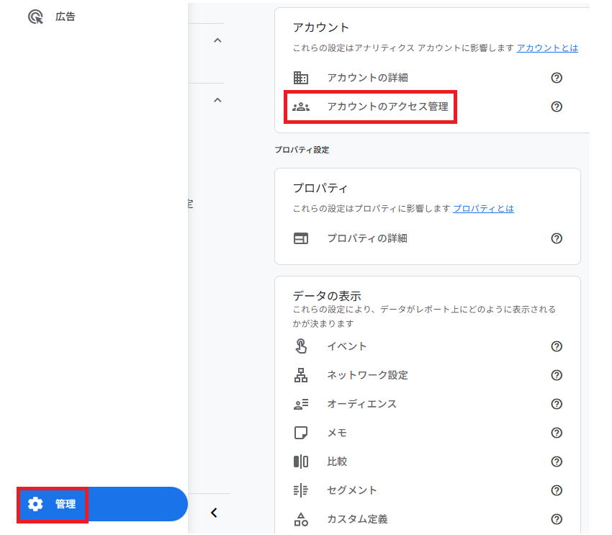Screen dimensions: 612x535
Task: Open help for 比較
Action: [x=556, y=462]
